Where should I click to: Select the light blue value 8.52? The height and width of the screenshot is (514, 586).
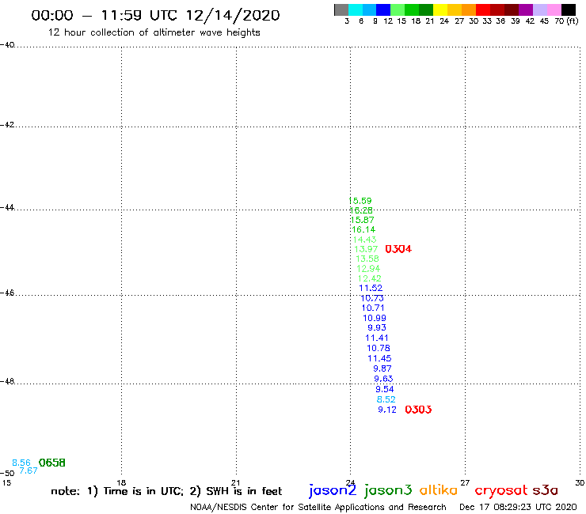(x=386, y=399)
